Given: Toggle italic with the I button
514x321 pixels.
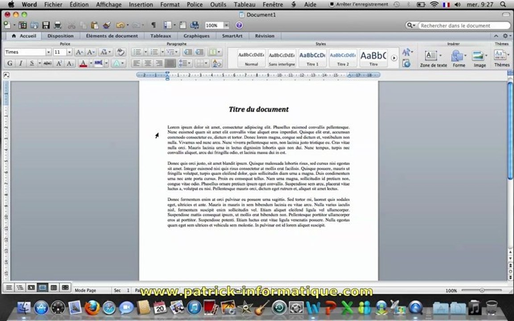Looking at the screenshot, I should [21, 64].
